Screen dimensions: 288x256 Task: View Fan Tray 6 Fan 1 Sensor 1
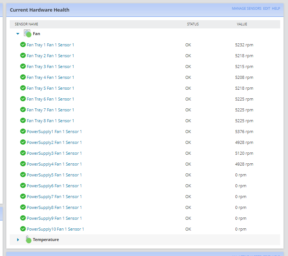50,99
